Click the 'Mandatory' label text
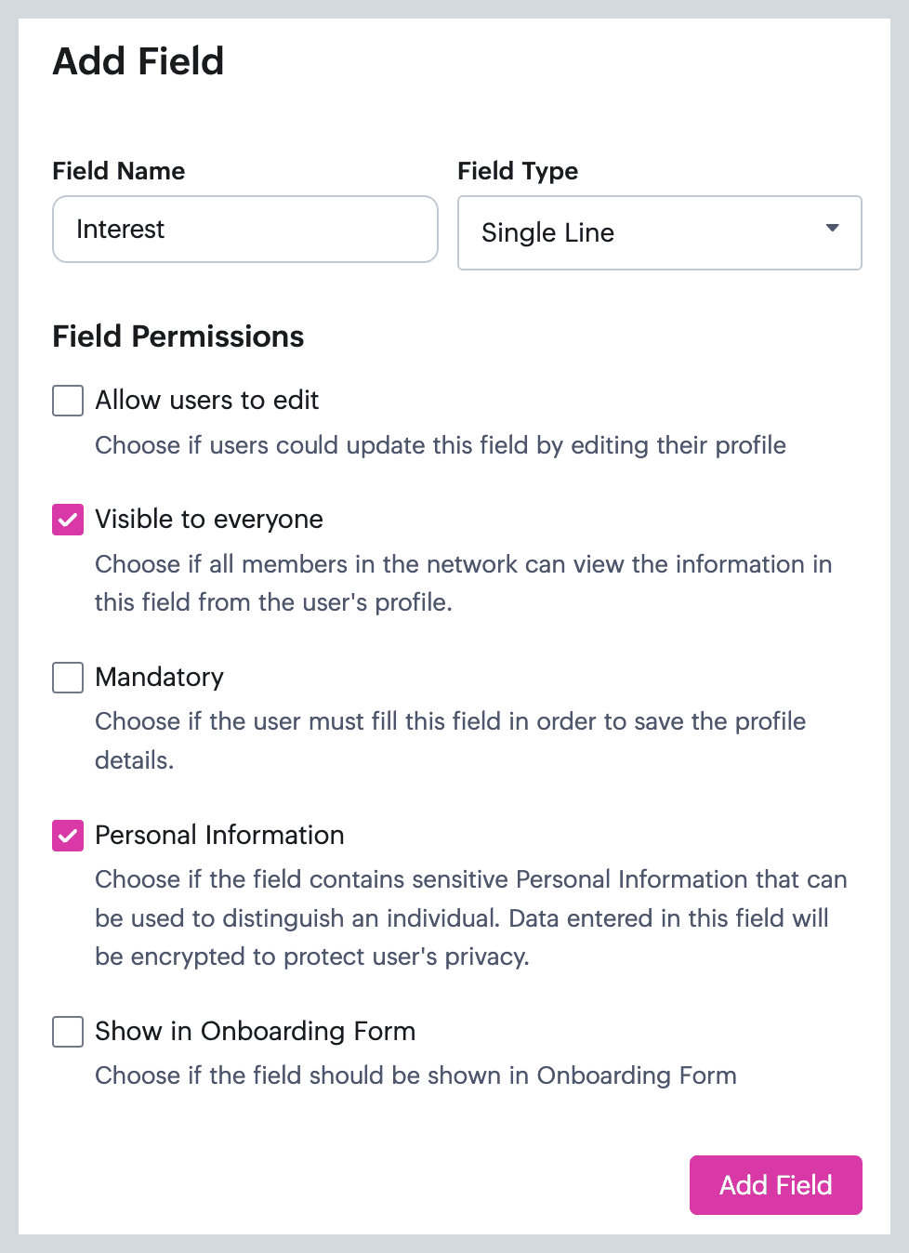 159,678
